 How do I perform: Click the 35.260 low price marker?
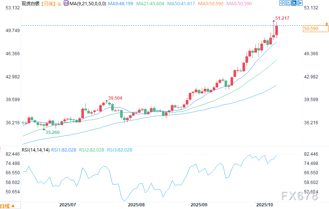coord(52,132)
